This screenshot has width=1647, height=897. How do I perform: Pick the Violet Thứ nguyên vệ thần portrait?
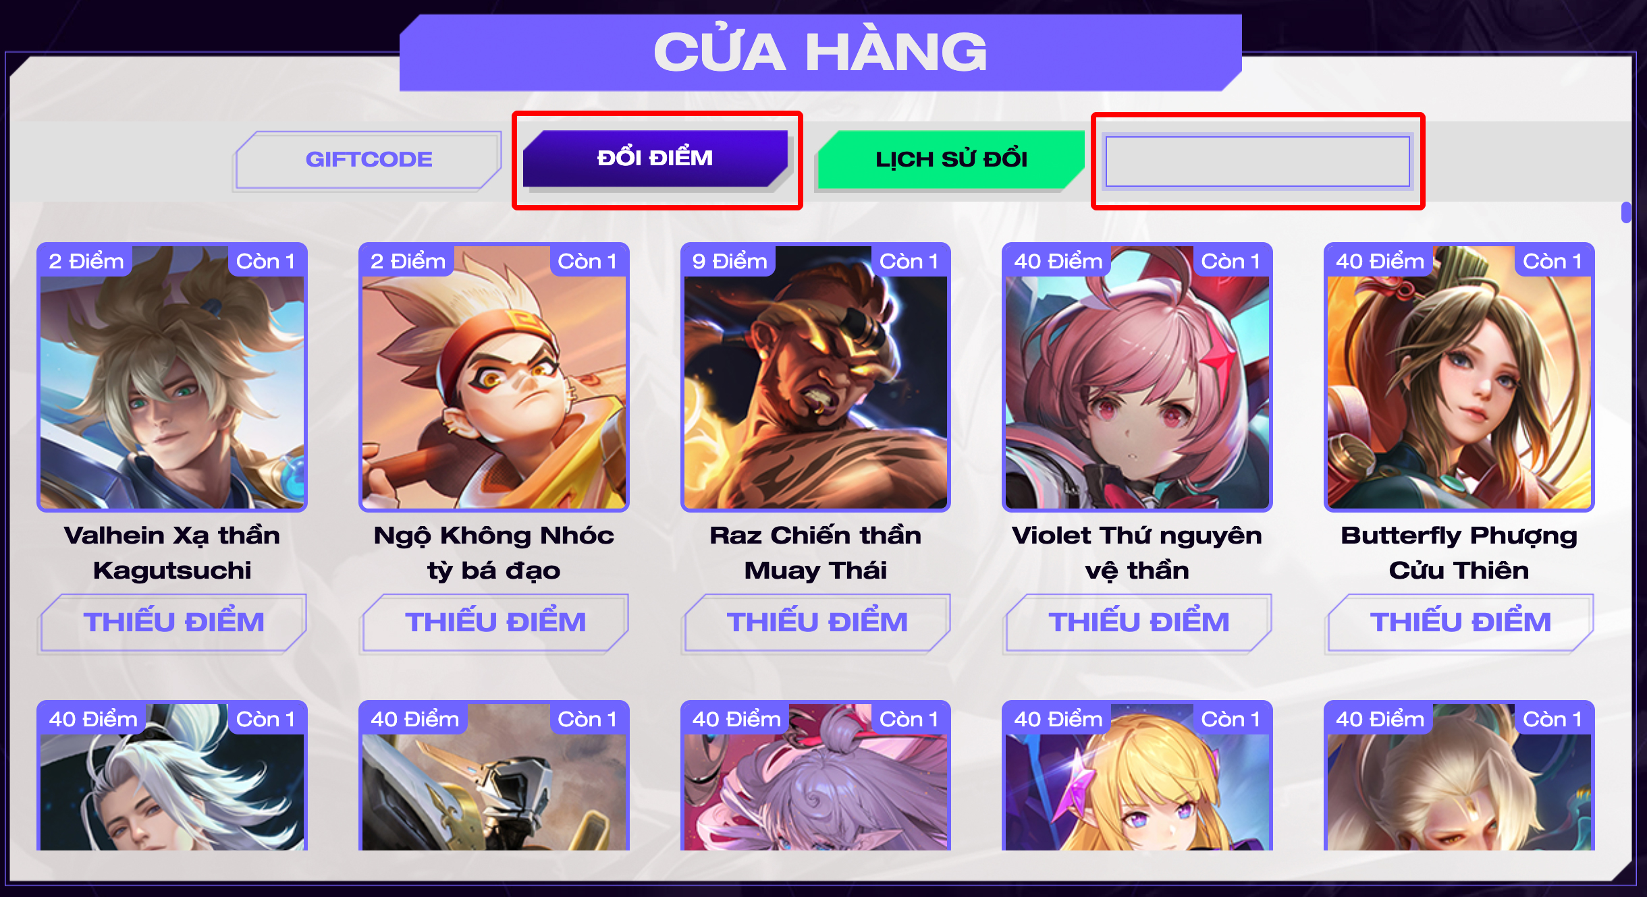1137,377
